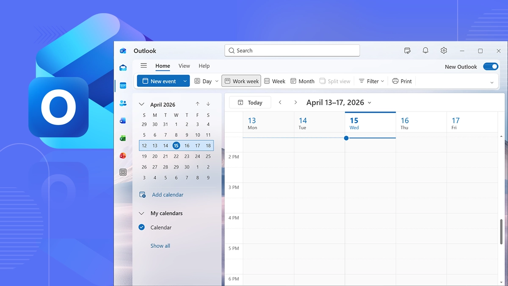The height and width of the screenshot is (286, 508).
Task: Launch Word from the app sidebar
Action: coord(123,120)
